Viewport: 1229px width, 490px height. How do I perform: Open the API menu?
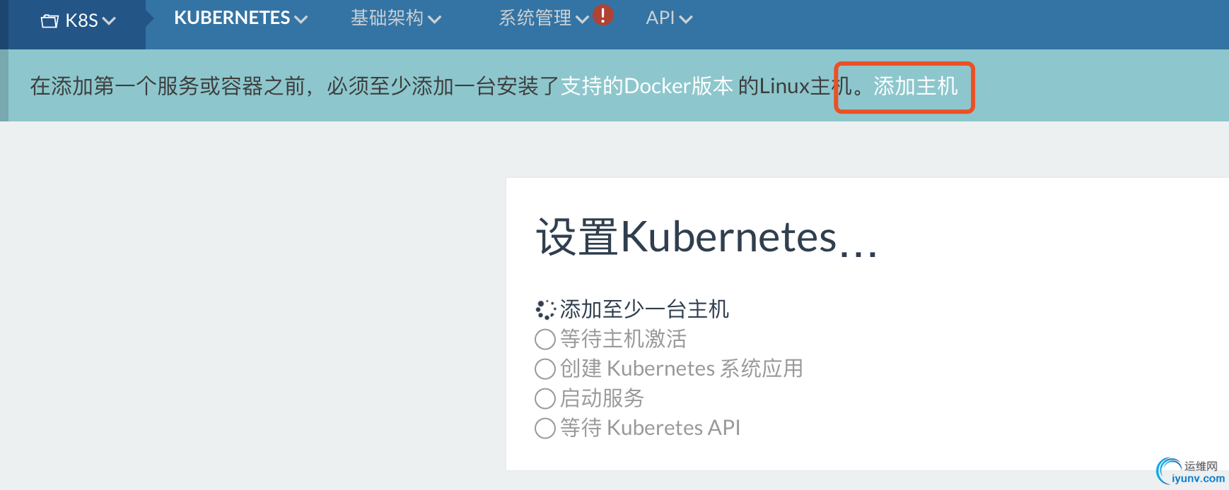pyautogui.click(x=660, y=18)
